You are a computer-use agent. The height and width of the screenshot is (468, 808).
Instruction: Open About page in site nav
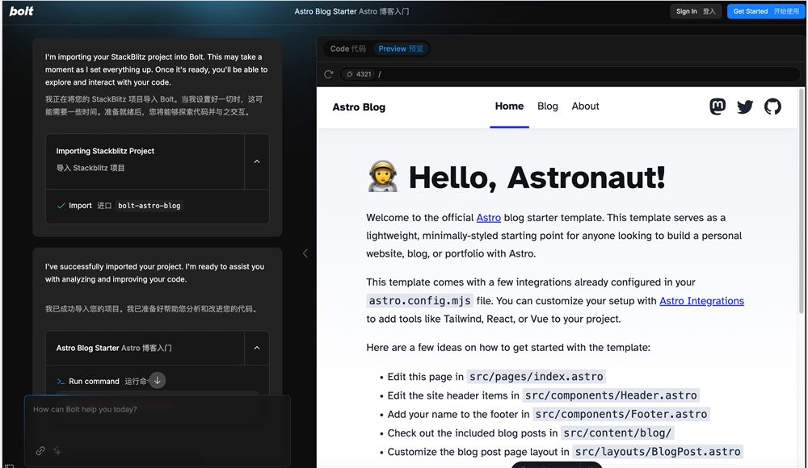pos(585,106)
